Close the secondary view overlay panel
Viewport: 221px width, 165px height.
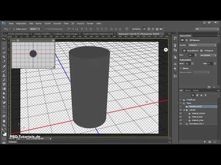[14, 40]
